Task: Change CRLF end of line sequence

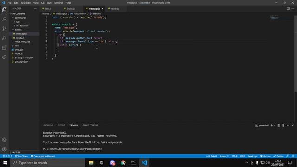Action: pos(242,156)
